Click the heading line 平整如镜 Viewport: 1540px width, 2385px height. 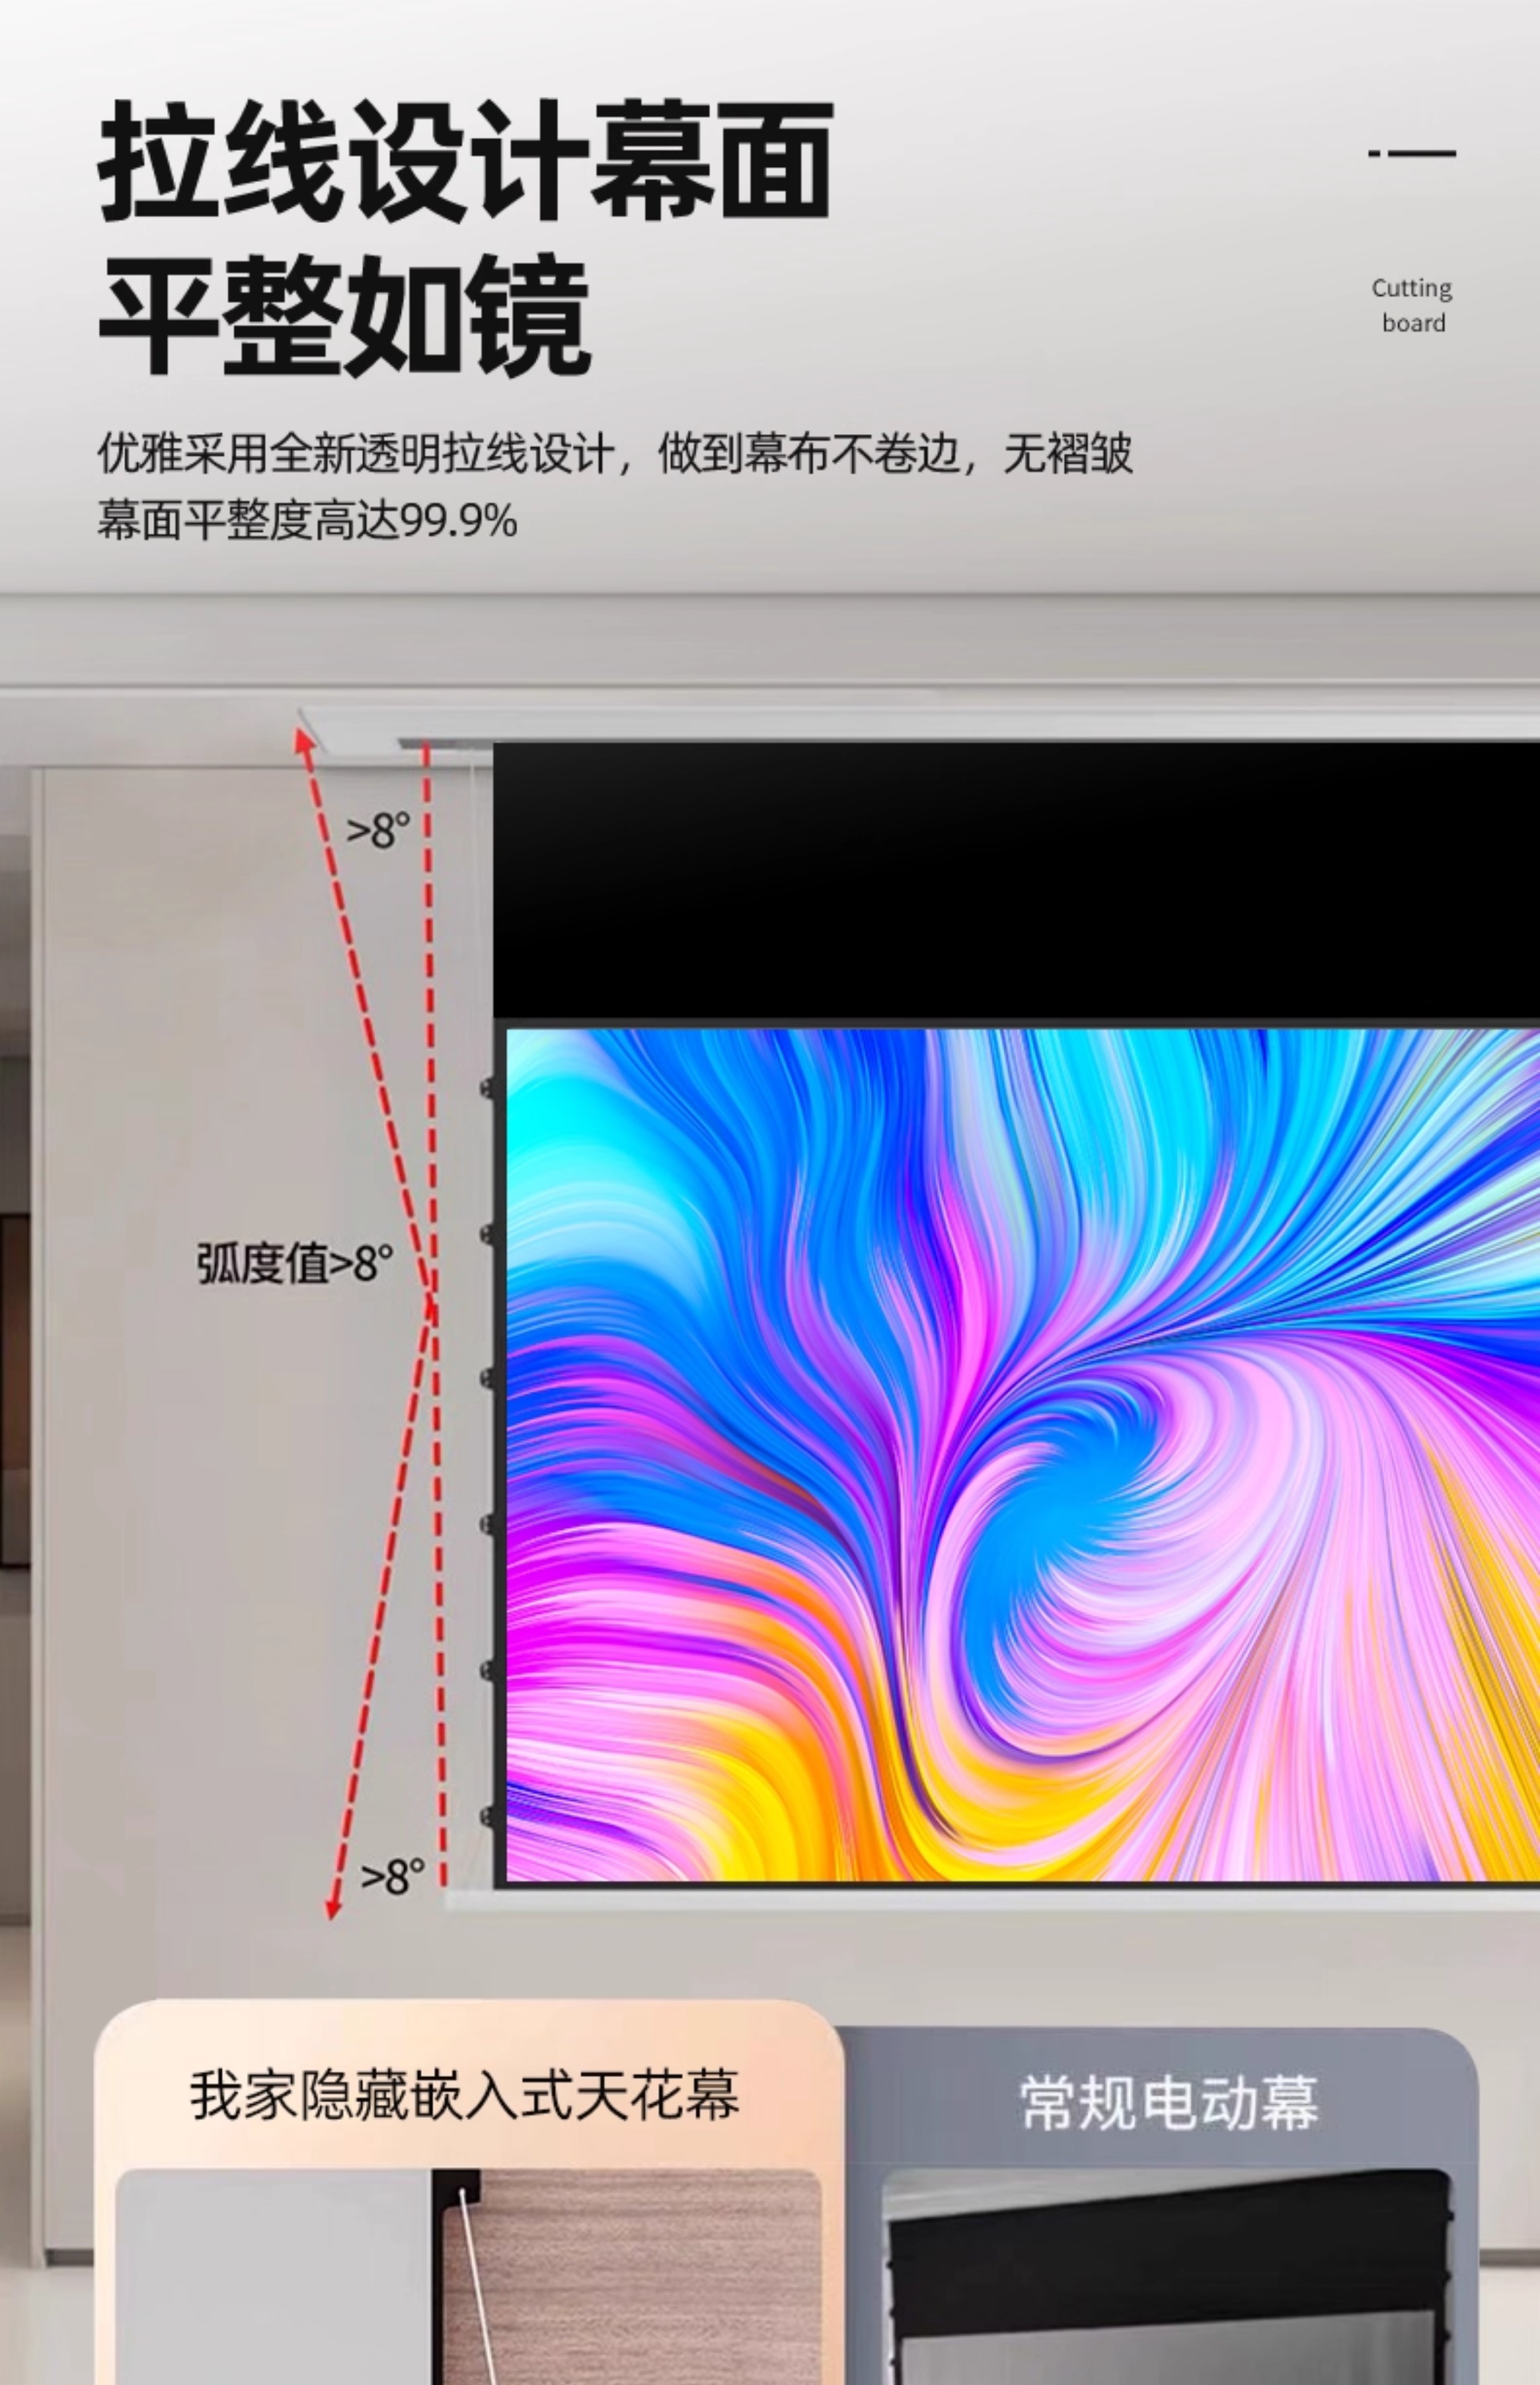click(345, 315)
